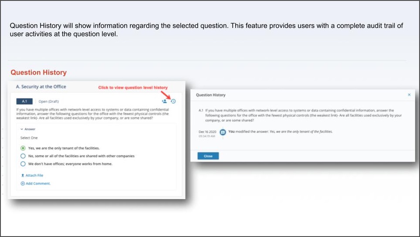Screen dimensions: 420x237
Task: Click the user avatar icon in history entry
Action: (x=223, y=132)
